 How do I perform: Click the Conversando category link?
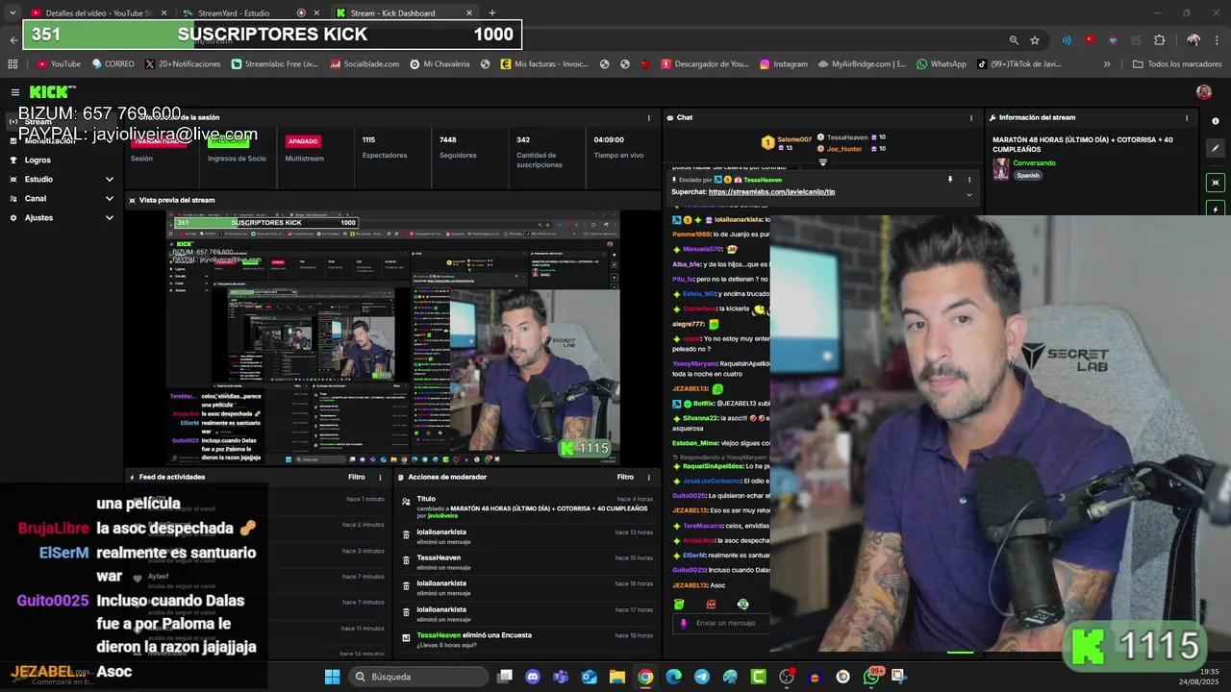tap(1034, 163)
